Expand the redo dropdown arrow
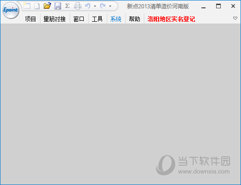The image size is (241, 185). [x=110, y=6]
